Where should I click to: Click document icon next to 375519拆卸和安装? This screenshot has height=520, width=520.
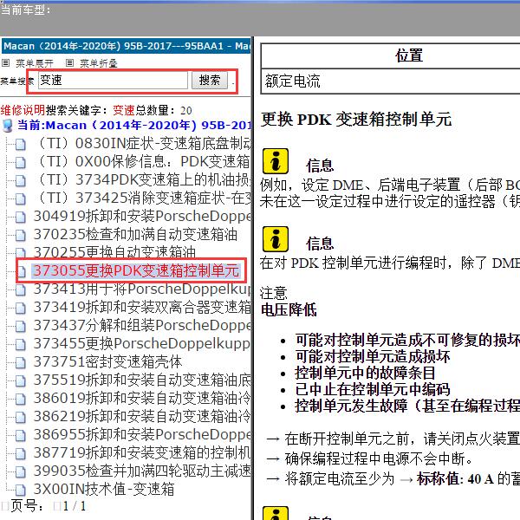[21, 381]
